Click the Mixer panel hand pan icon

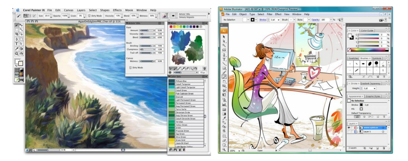(x=195, y=69)
